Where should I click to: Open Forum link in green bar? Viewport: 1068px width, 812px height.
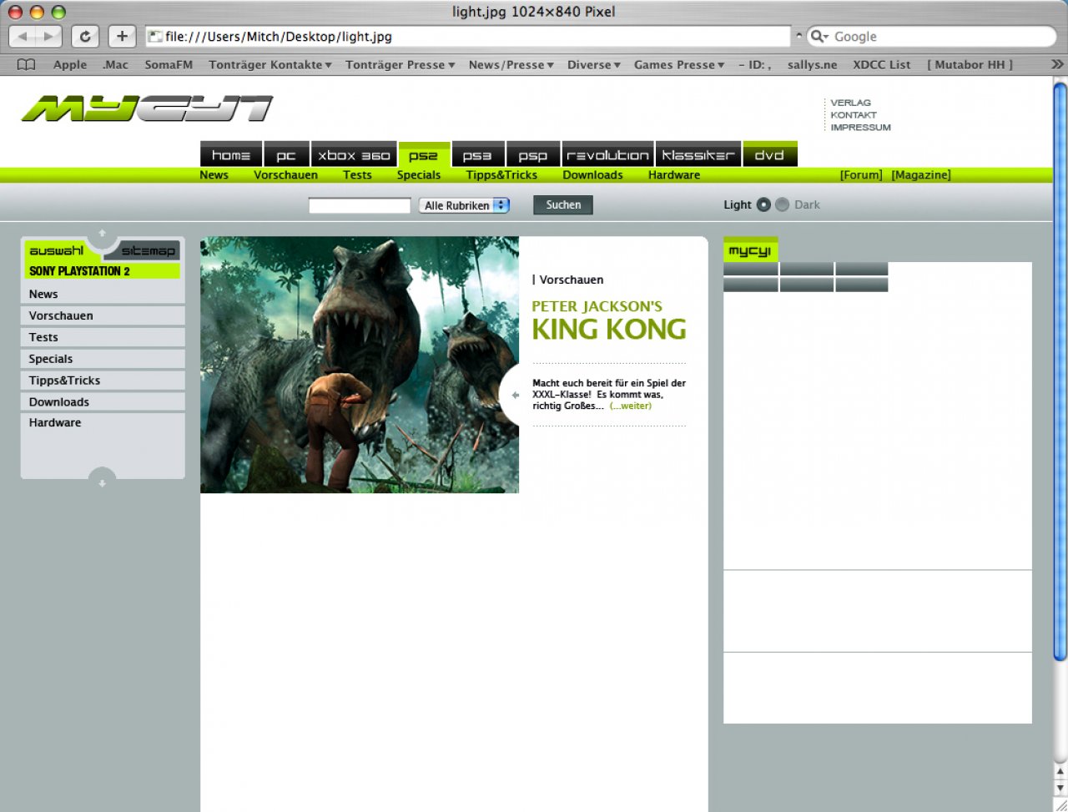coord(861,175)
